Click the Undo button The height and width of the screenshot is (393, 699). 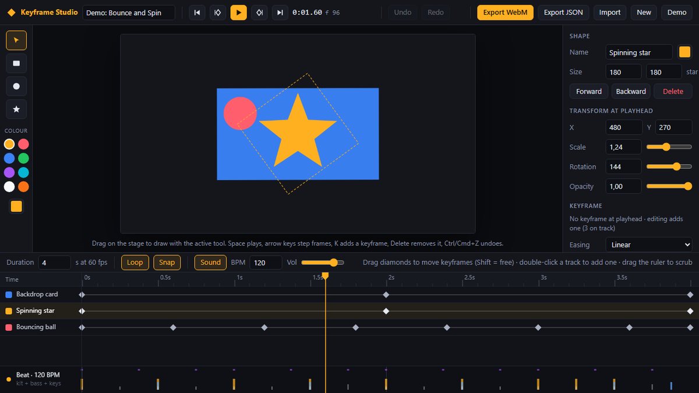pos(403,12)
